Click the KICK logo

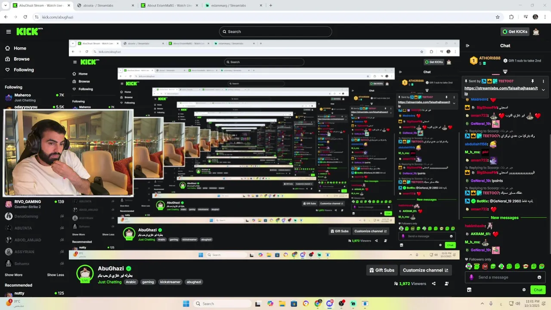coord(29,31)
